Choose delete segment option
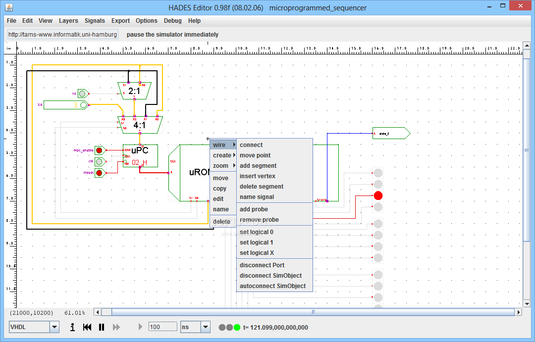The image size is (535, 342). (x=274, y=187)
